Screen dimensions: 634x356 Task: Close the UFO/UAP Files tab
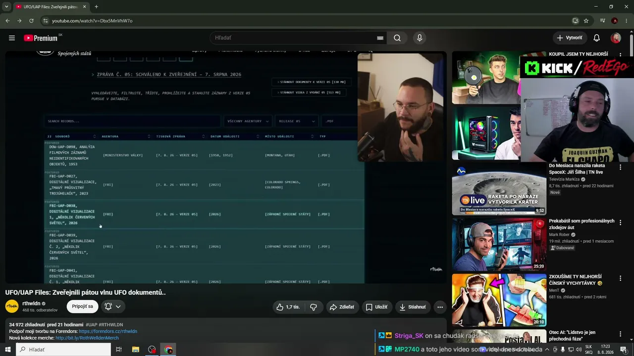click(x=84, y=7)
